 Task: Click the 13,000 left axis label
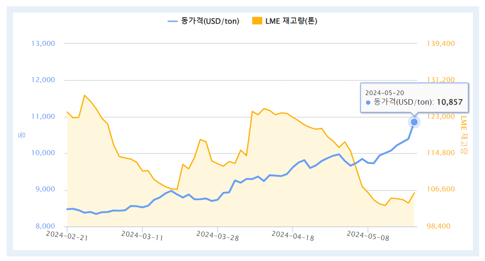pyautogui.click(x=43, y=43)
